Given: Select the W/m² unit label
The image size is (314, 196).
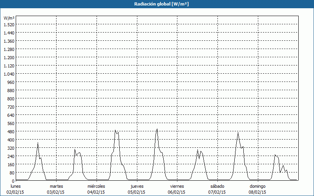Looking at the screenshot, I should pyautogui.click(x=9, y=18).
